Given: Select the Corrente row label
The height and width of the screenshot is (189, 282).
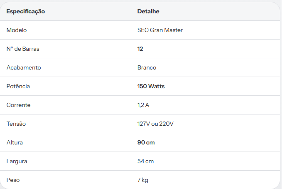Looking at the screenshot, I should [19, 105].
